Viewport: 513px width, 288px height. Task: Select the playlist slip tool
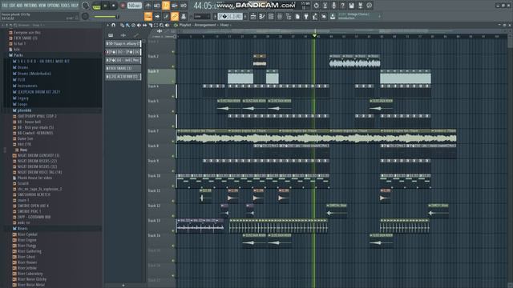pos(144,25)
